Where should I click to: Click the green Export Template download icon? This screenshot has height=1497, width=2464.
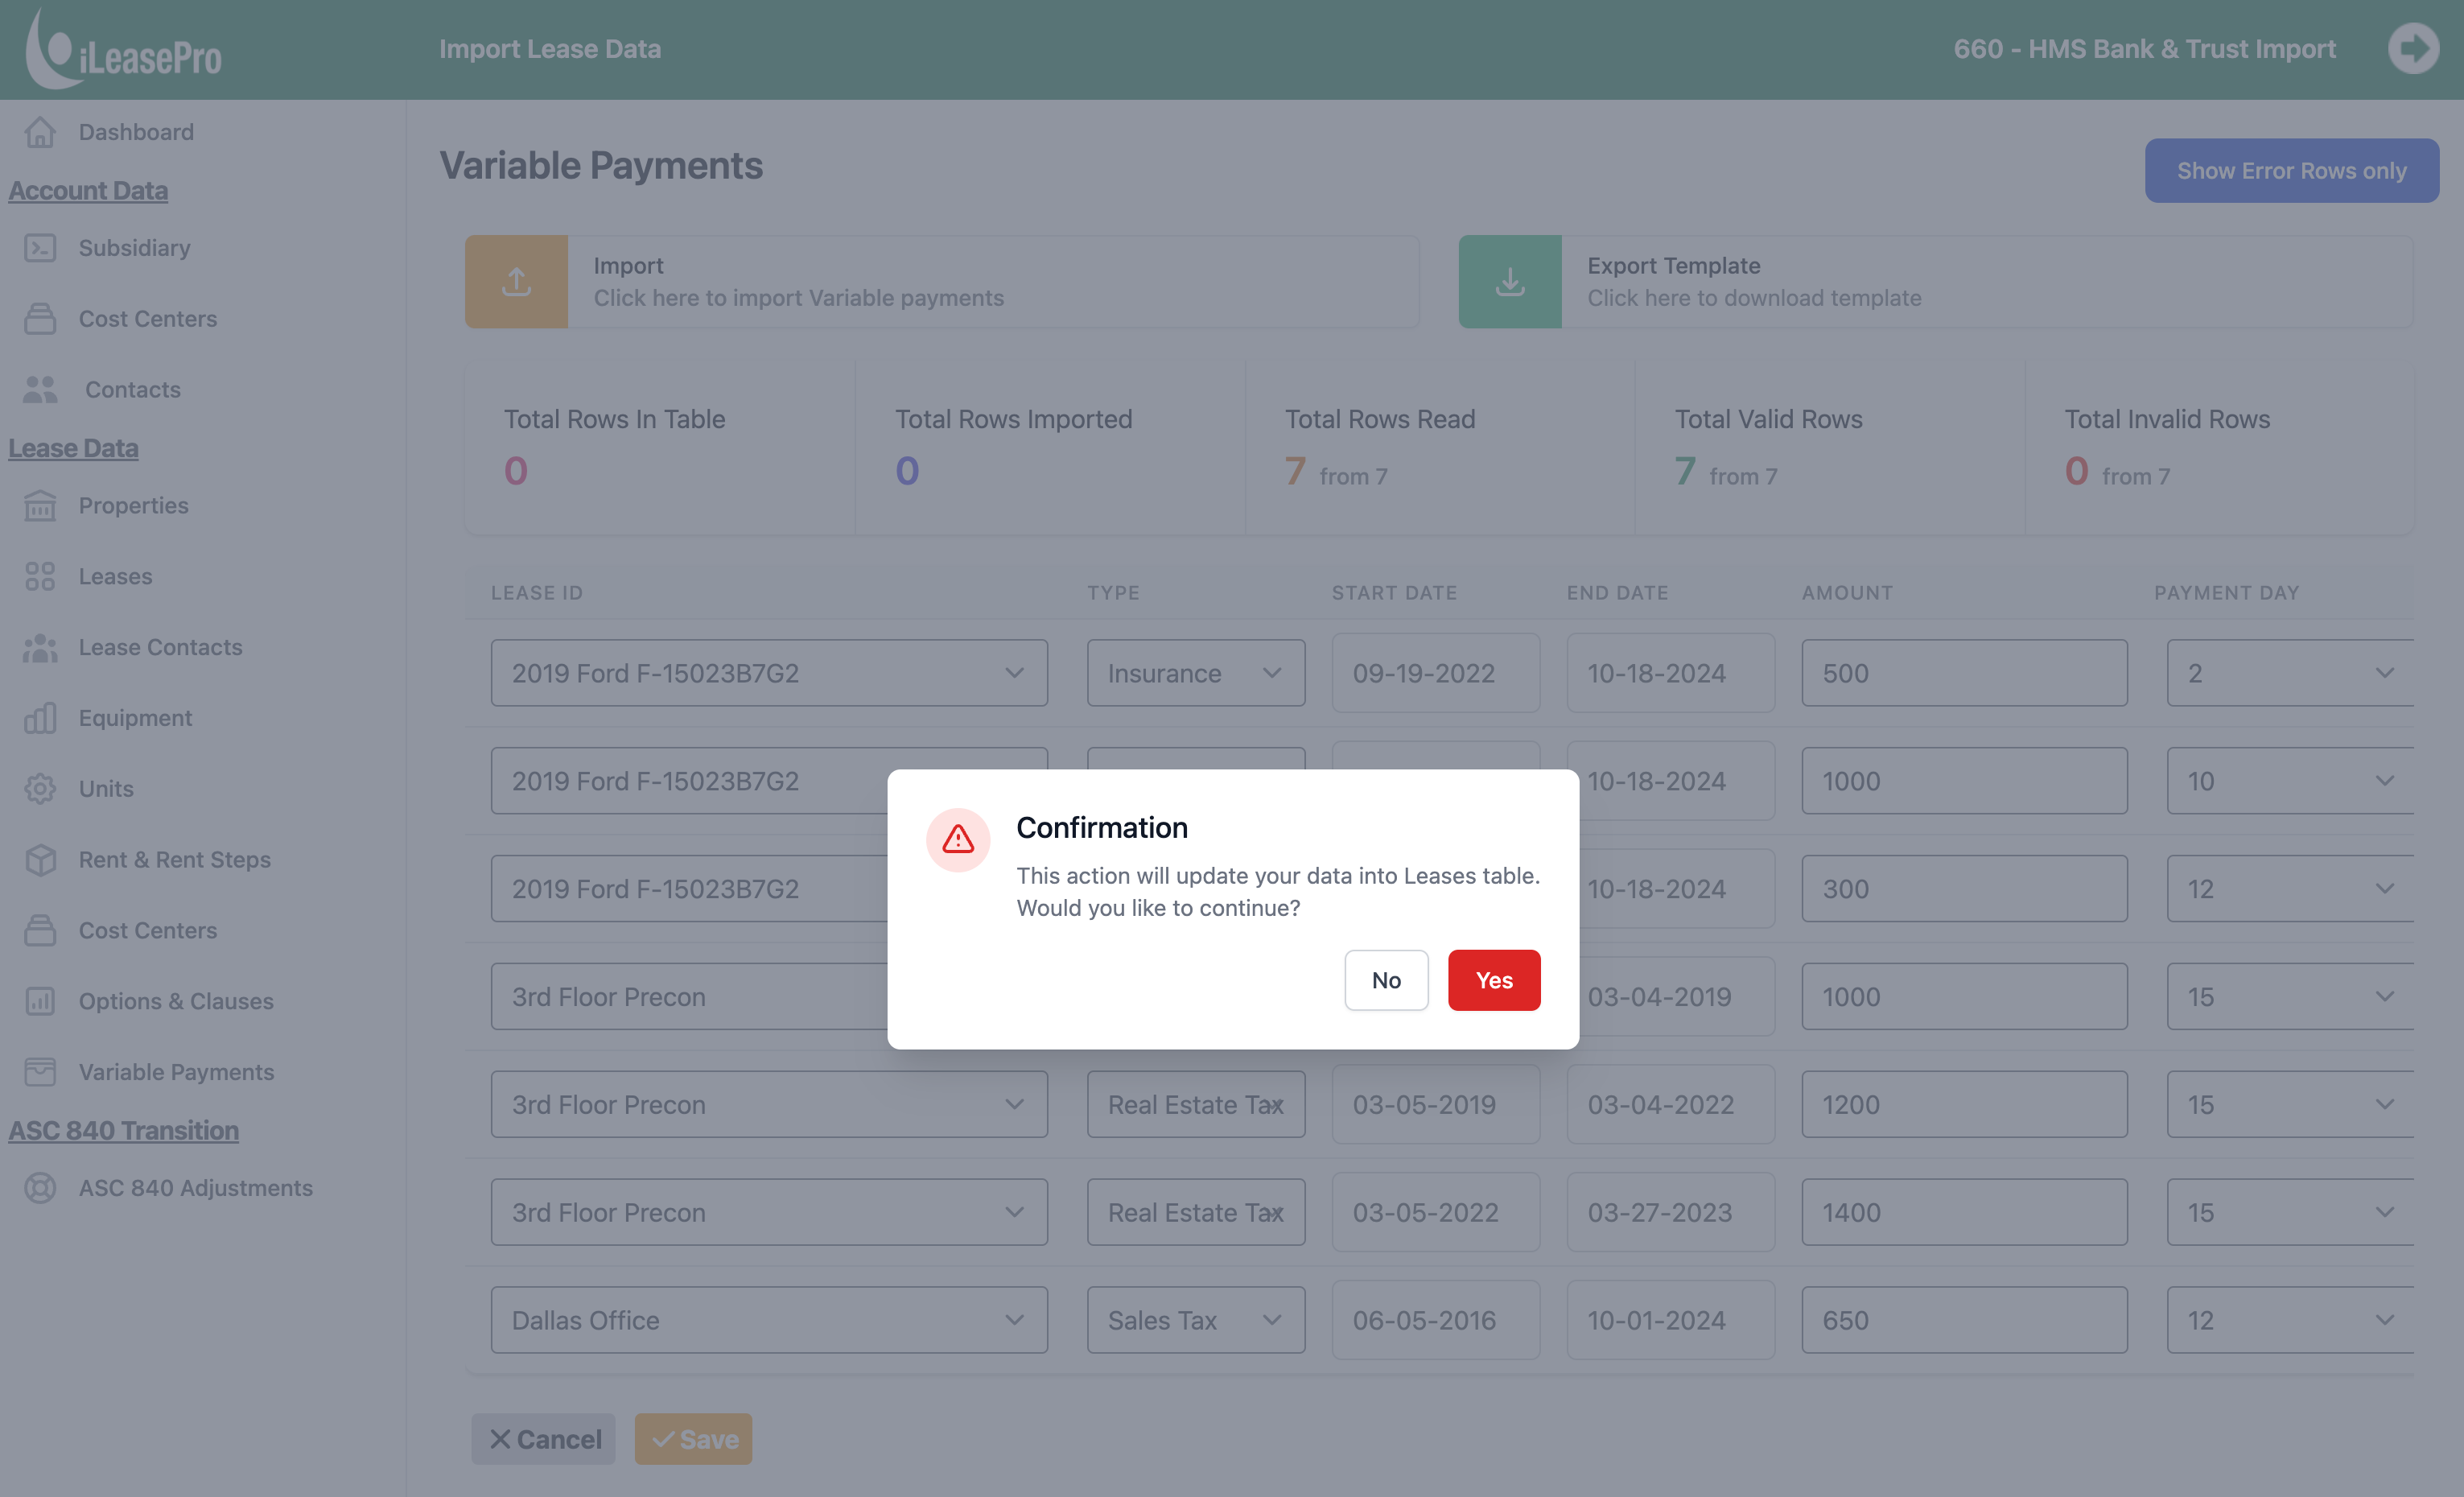(1510, 282)
